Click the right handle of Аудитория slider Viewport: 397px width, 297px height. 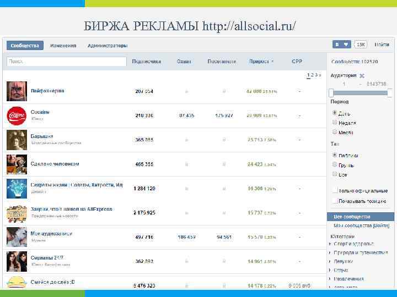(390, 93)
